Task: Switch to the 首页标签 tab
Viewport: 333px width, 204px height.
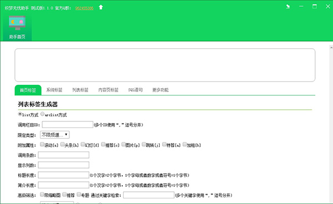Action: (x=28, y=90)
